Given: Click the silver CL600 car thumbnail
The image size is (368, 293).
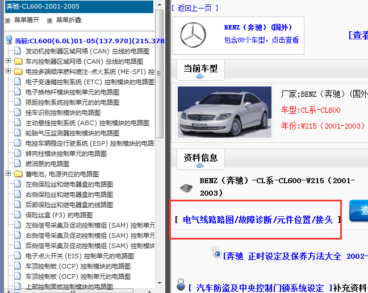Looking at the screenshot, I should point(224,112).
